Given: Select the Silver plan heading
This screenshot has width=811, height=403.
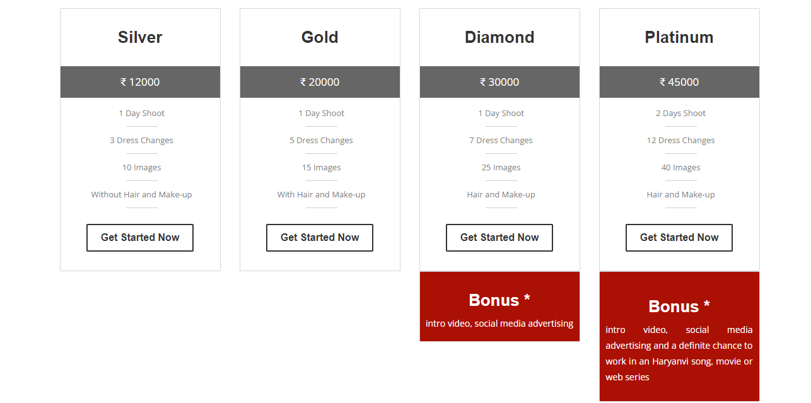Looking at the screenshot, I should [x=140, y=37].
